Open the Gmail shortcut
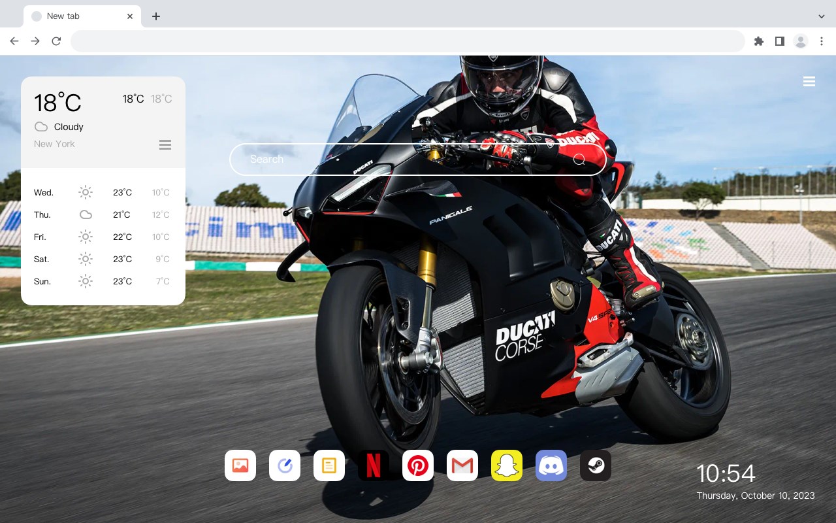Image resolution: width=836 pixels, height=523 pixels. point(462,465)
